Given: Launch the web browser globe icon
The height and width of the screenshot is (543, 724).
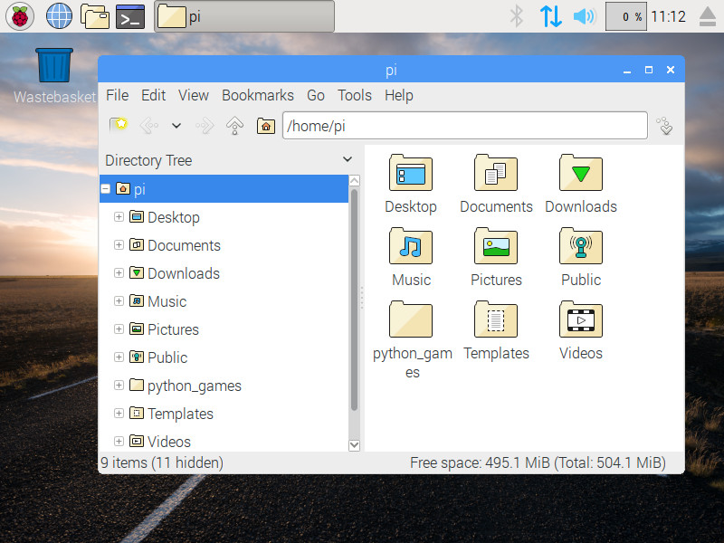Looking at the screenshot, I should pyautogui.click(x=59, y=16).
